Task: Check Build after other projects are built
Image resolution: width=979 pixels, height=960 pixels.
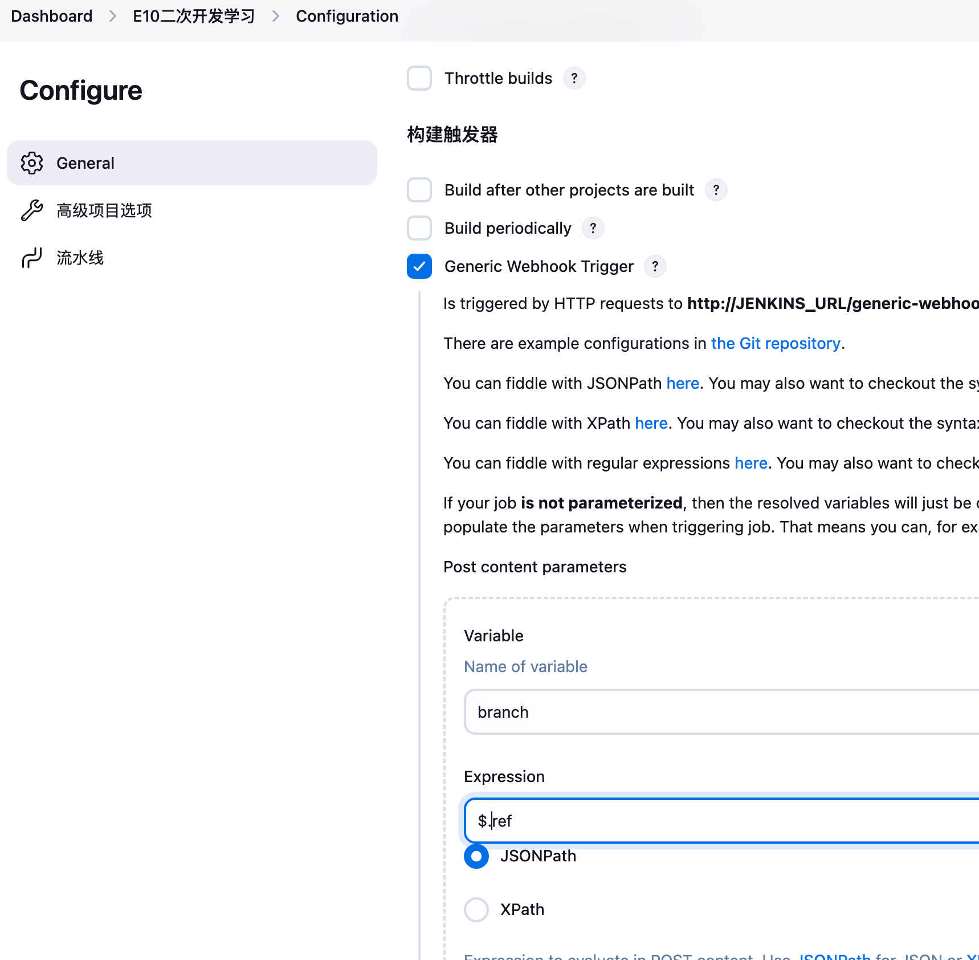Action: pyautogui.click(x=419, y=190)
